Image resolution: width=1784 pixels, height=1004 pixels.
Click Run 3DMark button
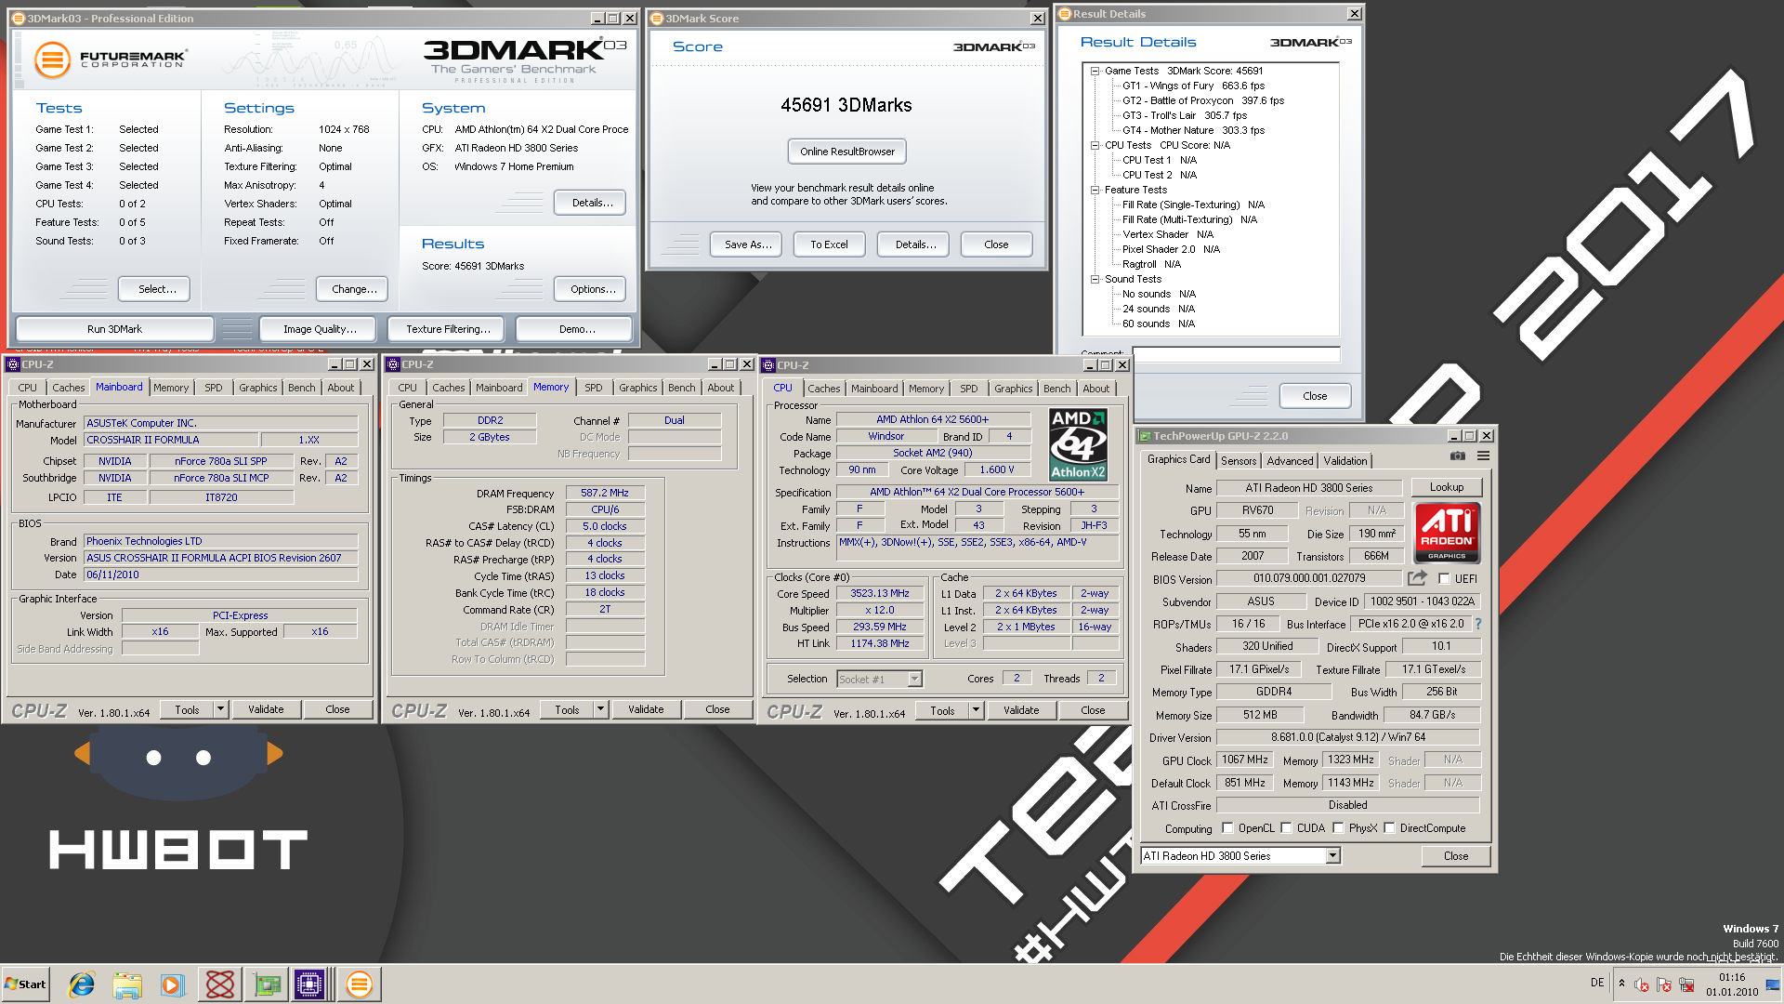pyautogui.click(x=114, y=329)
